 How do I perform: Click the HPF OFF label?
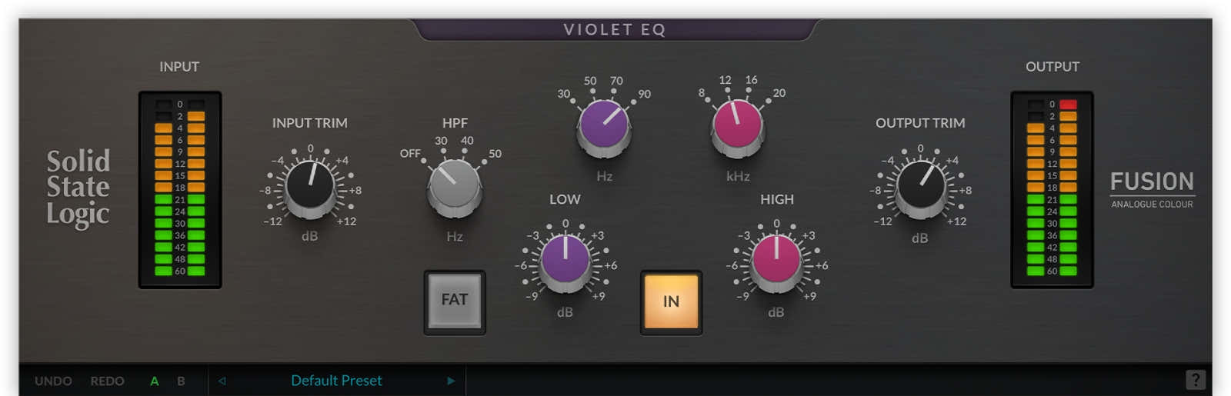tap(410, 153)
